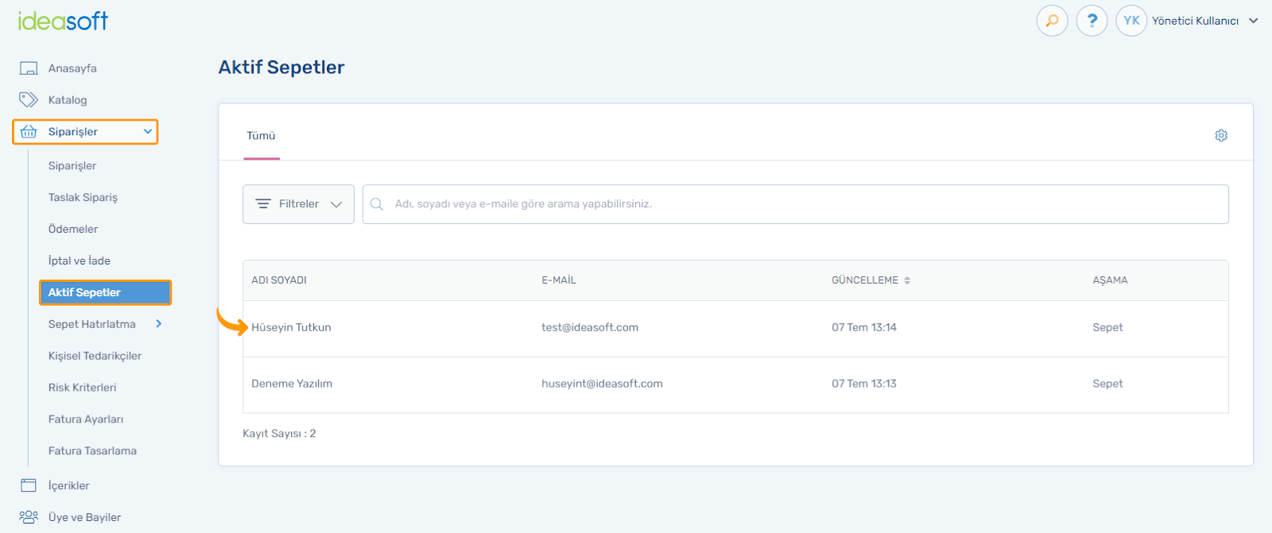Image resolution: width=1272 pixels, height=533 pixels.
Task: Collapse the Siparişler menu chevron
Action: 148,132
